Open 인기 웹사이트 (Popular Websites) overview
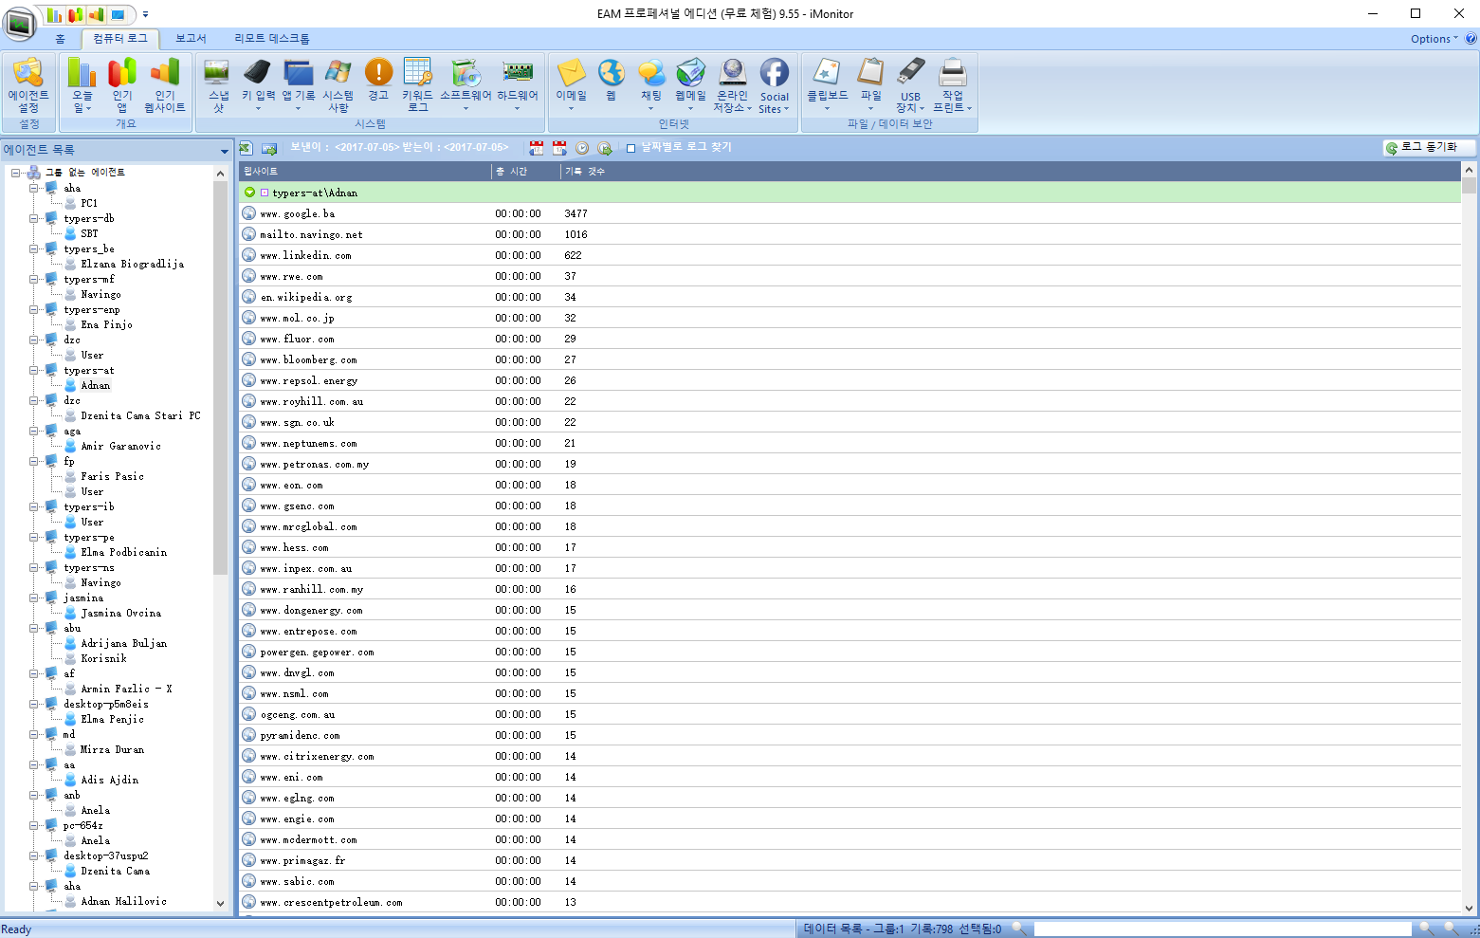The image size is (1480, 938). point(165,85)
